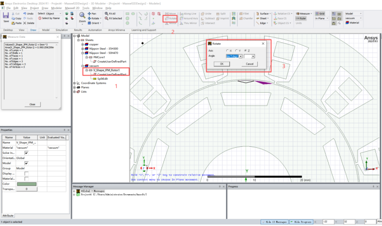This screenshot has width=382, height=226.
Task: Expand the Planes tree node
Action: [74, 87]
